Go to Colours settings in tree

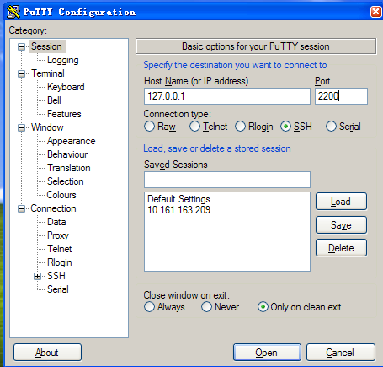tap(61, 195)
